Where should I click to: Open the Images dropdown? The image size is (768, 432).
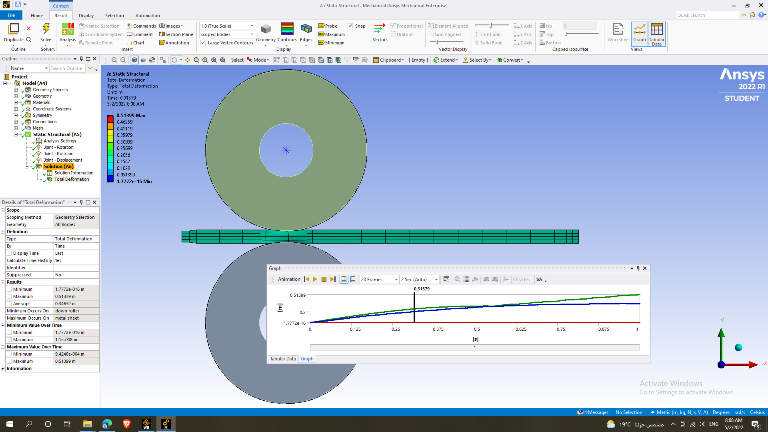172,26
